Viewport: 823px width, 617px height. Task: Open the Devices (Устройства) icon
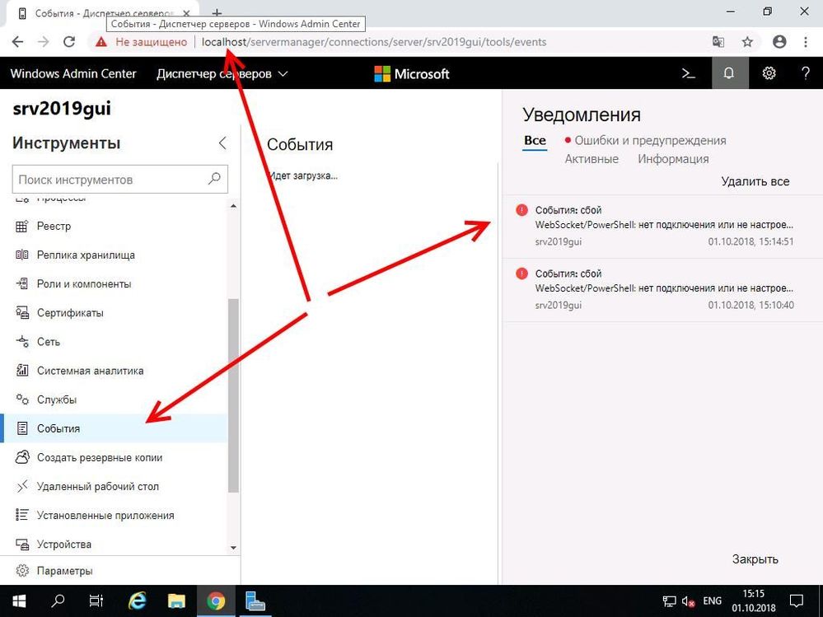coord(21,544)
